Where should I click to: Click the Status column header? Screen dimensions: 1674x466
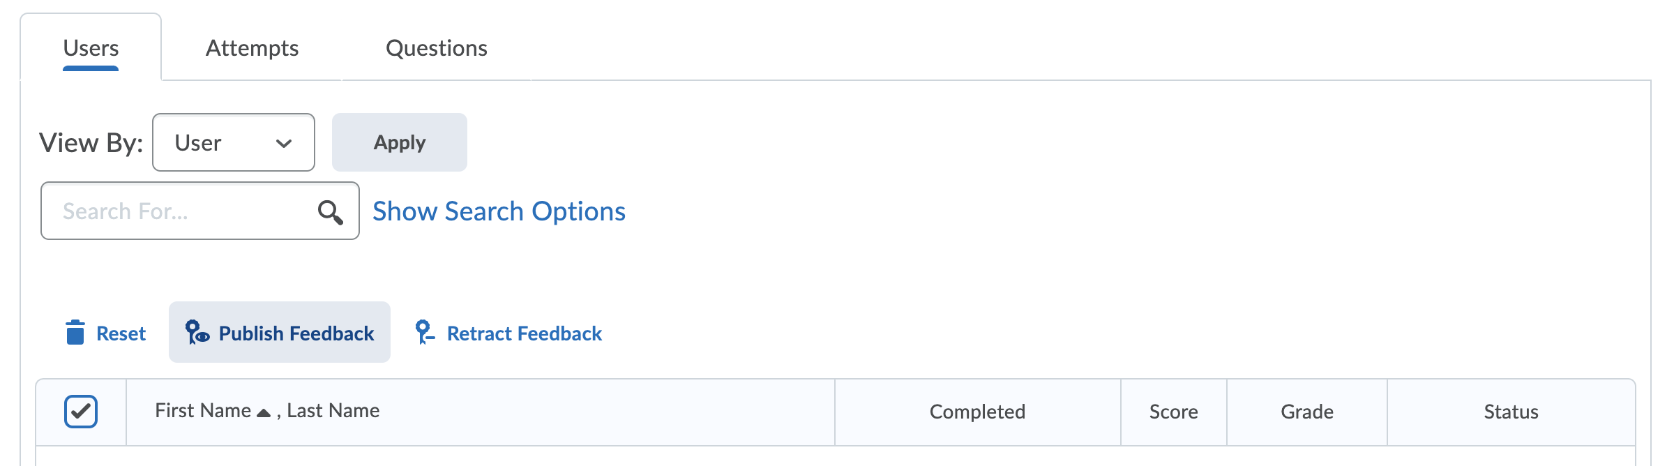[x=1511, y=412]
